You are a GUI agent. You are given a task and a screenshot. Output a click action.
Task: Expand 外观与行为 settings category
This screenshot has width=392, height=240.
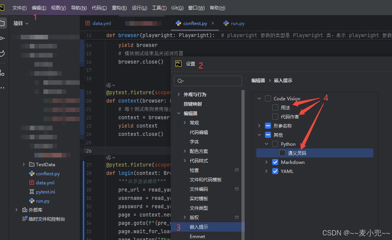pyautogui.click(x=179, y=94)
